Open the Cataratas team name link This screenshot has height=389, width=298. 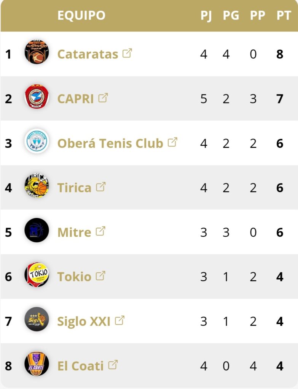click(88, 54)
